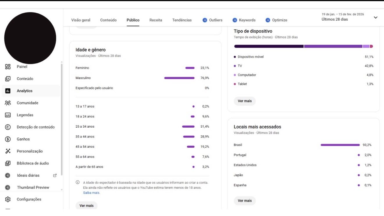Open the Configurações gear icon

(x=8, y=199)
